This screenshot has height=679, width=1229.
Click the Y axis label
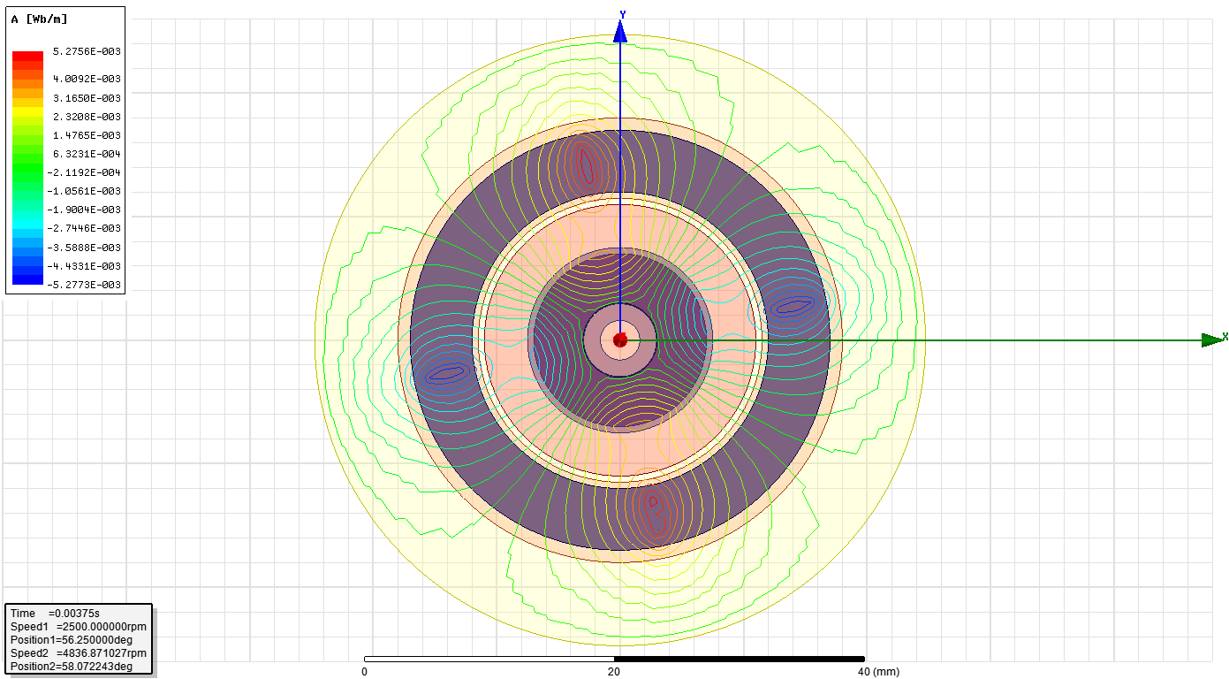coord(623,14)
